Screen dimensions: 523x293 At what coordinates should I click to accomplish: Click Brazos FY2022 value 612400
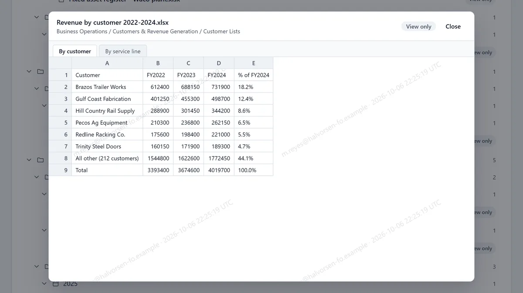pos(158,87)
